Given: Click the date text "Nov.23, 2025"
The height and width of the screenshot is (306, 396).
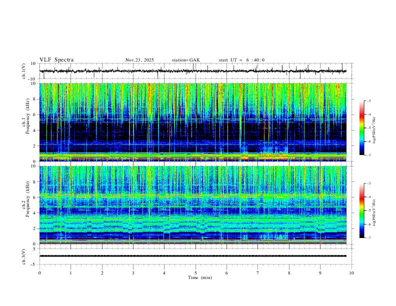Looking at the screenshot, I should (x=139, y=60).
